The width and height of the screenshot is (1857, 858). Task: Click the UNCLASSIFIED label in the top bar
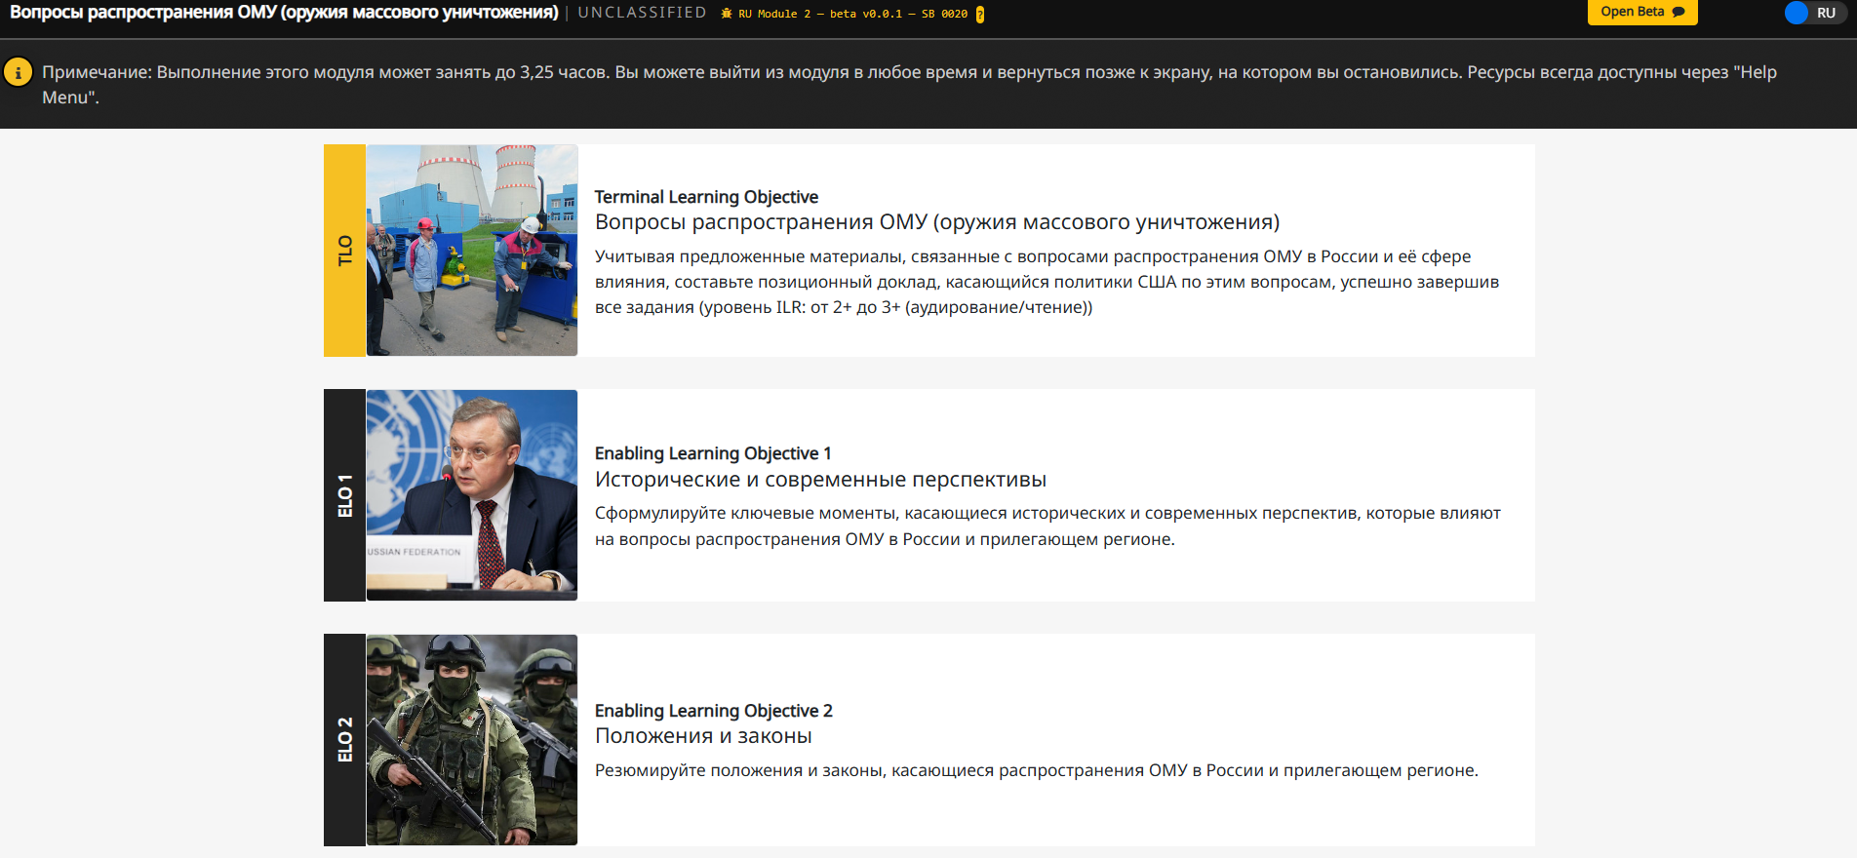[x=642, y=13]
